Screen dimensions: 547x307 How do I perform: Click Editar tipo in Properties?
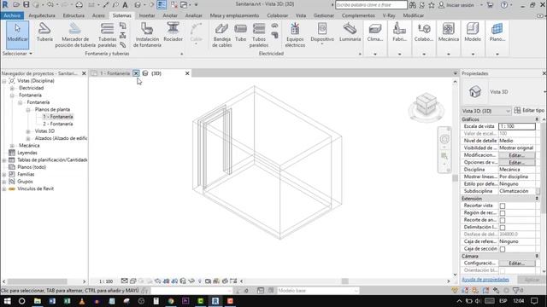pyautogui.click(x=529, y=110)
